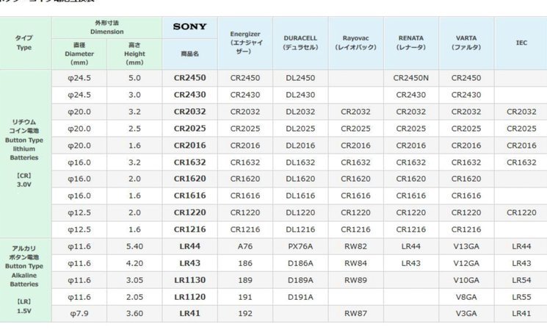Click the bold CR1616 SONY cell

tap(189, 196)
